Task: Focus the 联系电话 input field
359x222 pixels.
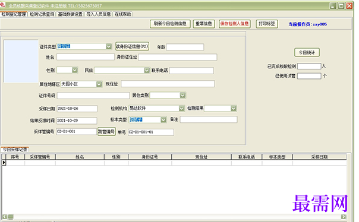Action: (x=191, y=71)
